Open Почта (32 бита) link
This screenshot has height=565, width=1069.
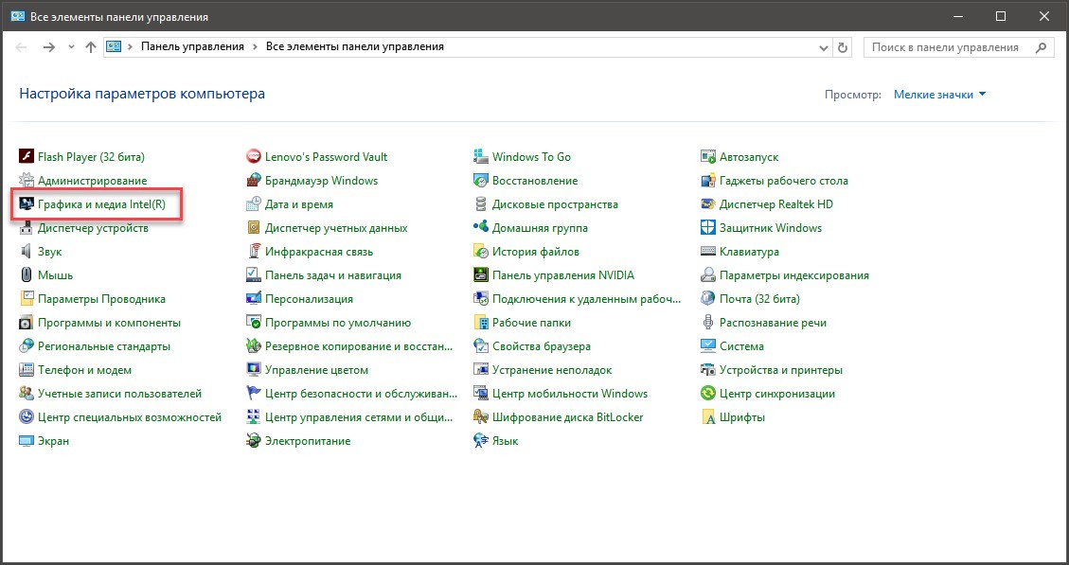point(759,298)
